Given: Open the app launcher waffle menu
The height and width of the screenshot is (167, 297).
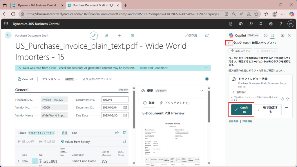Looking at the screenshot, I should 6,24.
